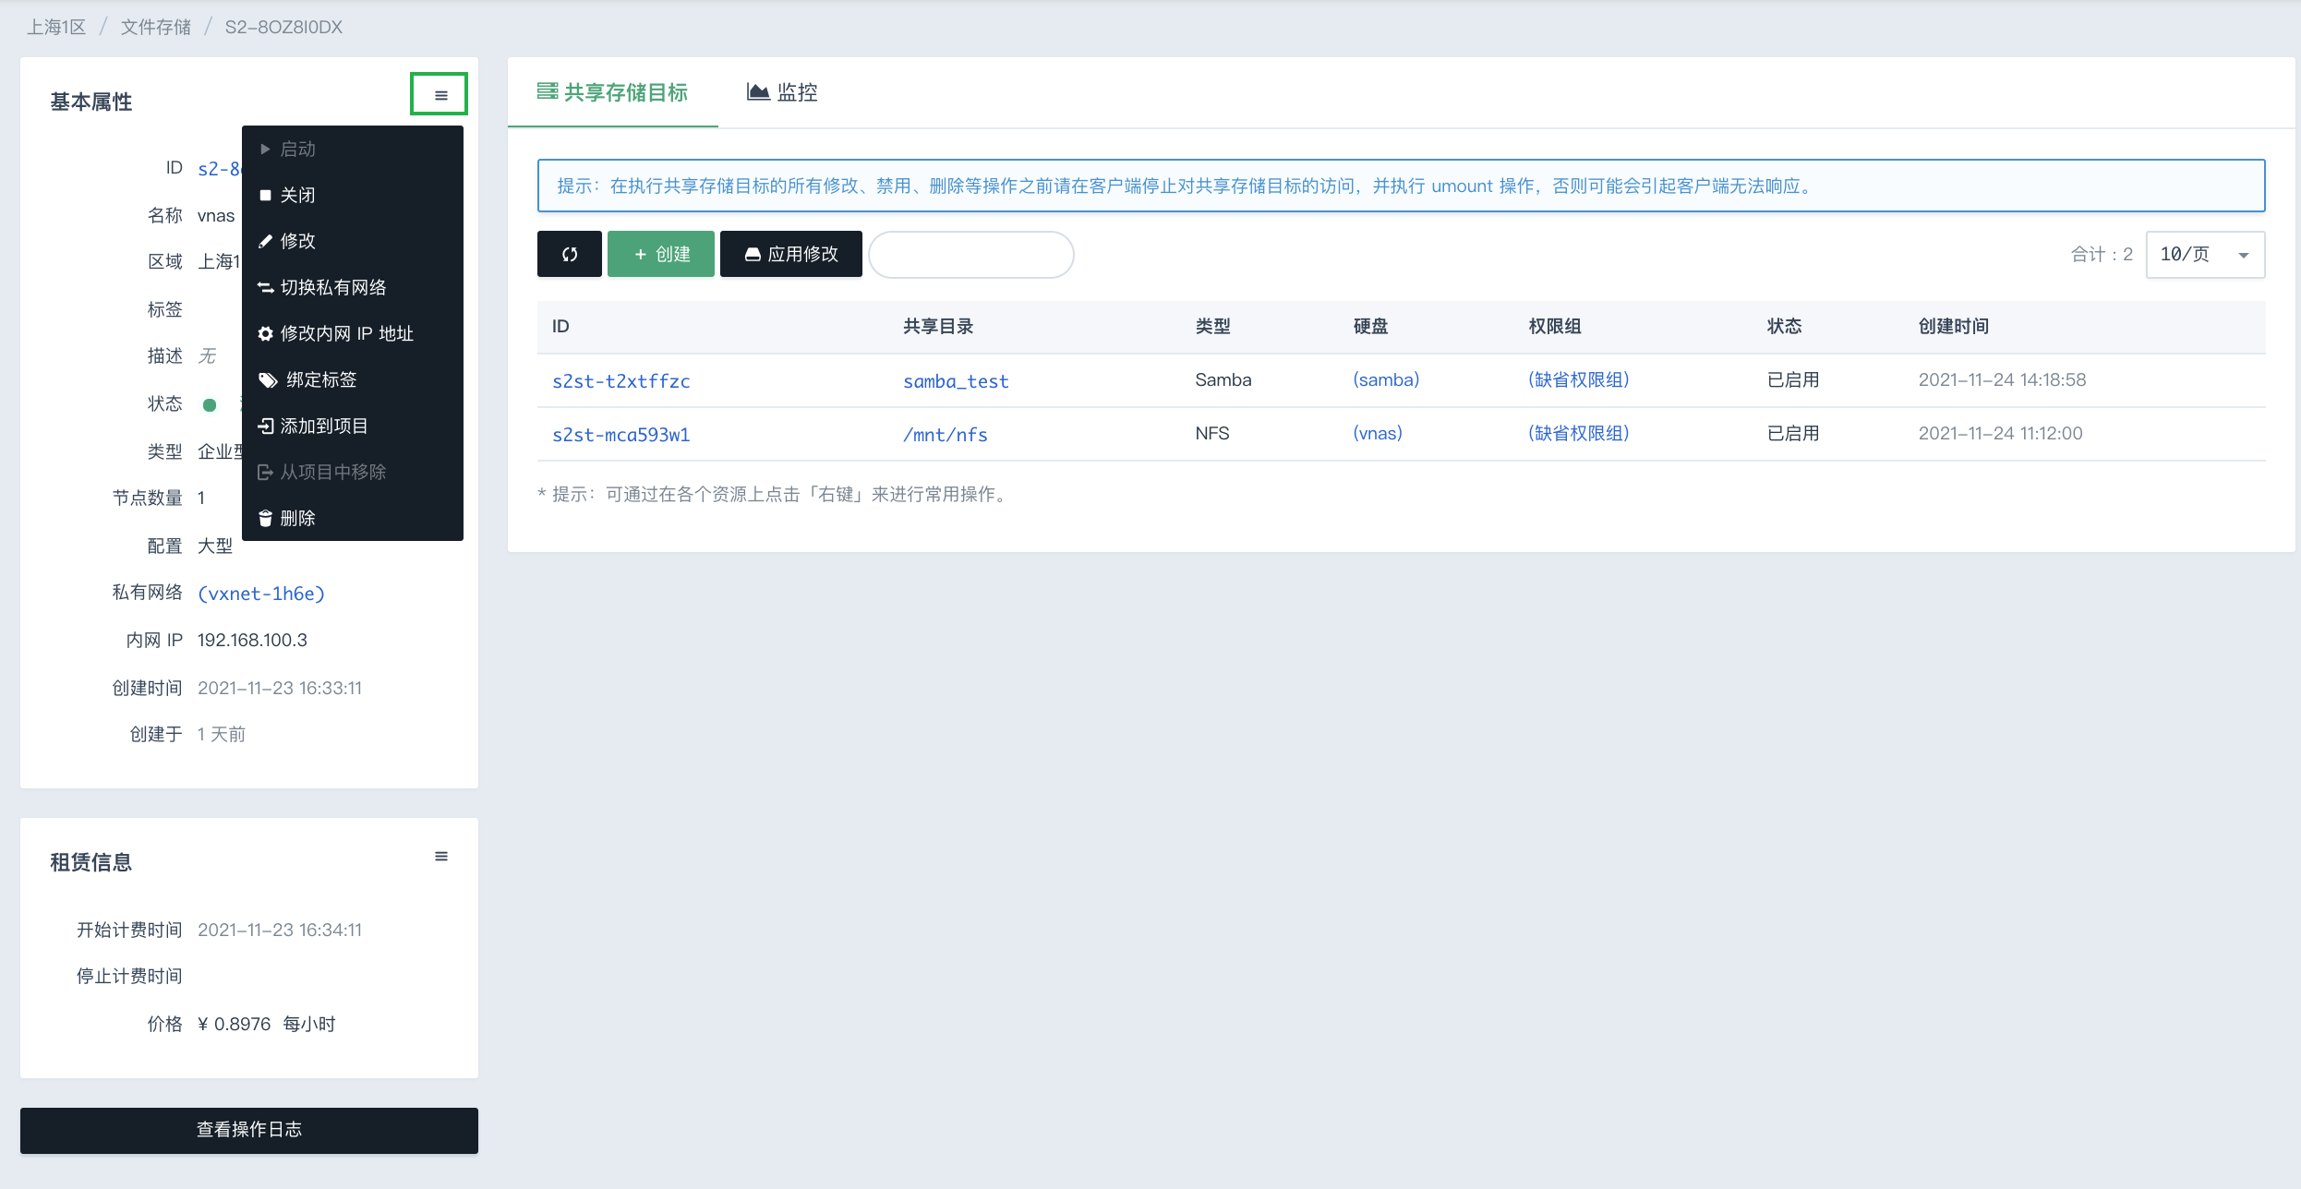Click the vxnet-1h6e private network link
Viewport: 2301px width, 1189px height.
261,594
